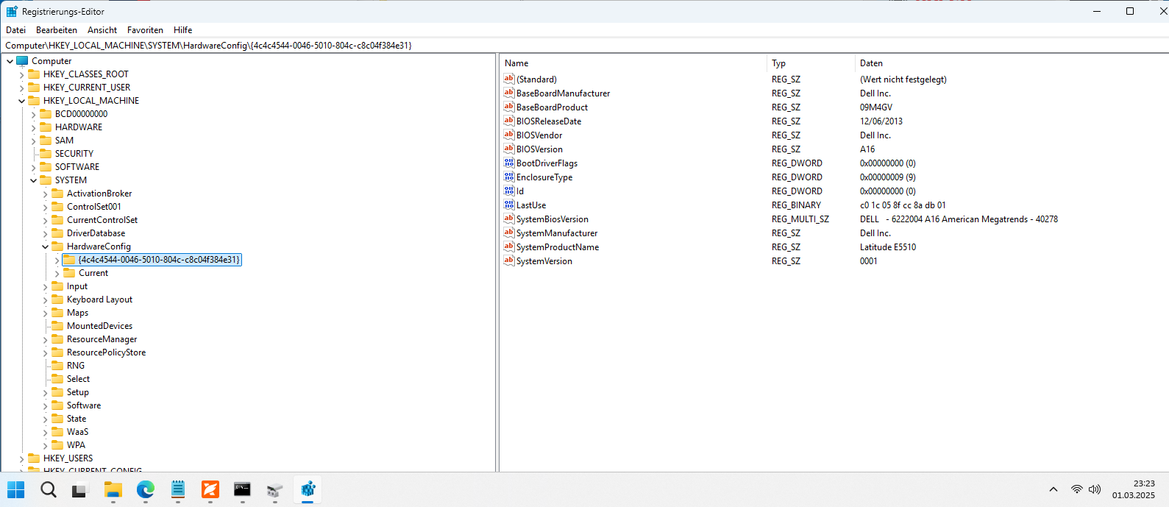1169x507 pixels.
Task: Select the SOFTWARE key folder icon
Action: point(46,166)
